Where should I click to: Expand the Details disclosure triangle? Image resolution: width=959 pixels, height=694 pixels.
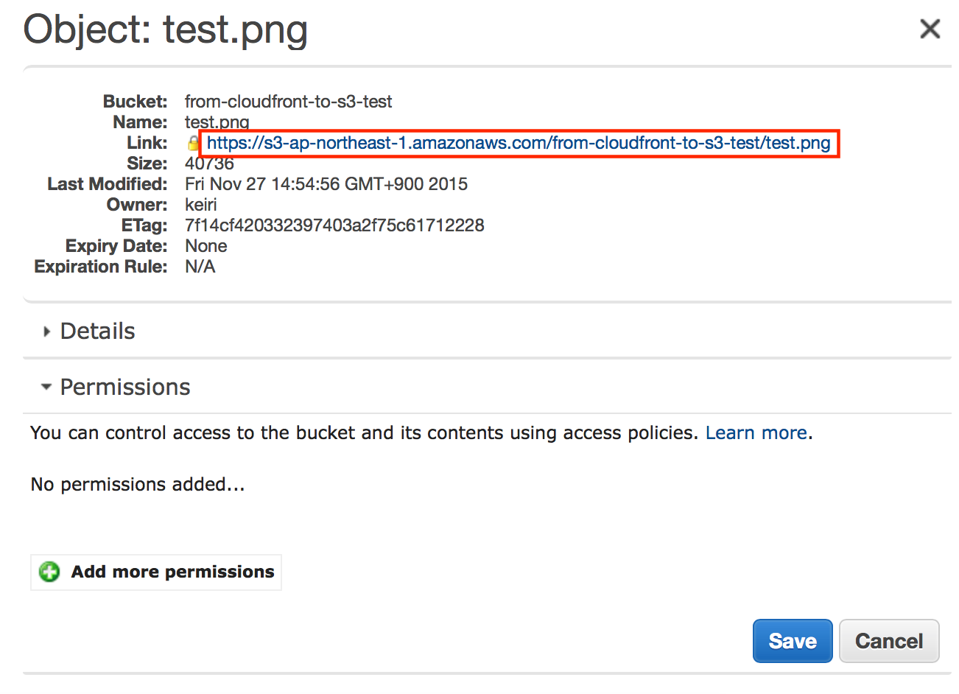[46, 332]
